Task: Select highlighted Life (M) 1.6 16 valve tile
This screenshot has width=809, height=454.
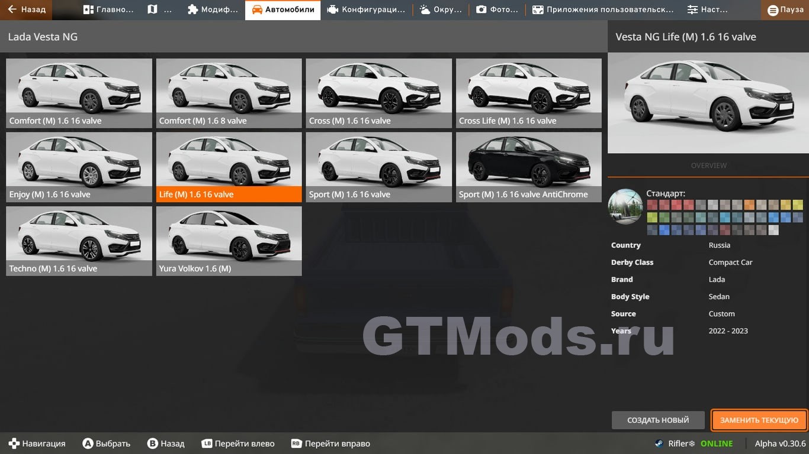Action: coord(229,167)
